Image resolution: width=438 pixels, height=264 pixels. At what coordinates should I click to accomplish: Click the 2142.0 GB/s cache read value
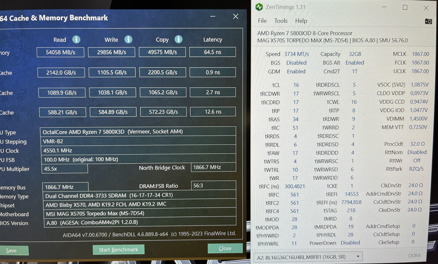61,73
